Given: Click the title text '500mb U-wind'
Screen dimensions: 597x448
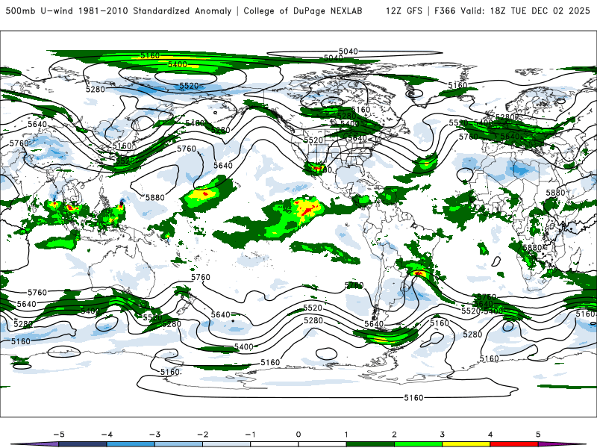Looking at the screenshot, I should point(40,10).
